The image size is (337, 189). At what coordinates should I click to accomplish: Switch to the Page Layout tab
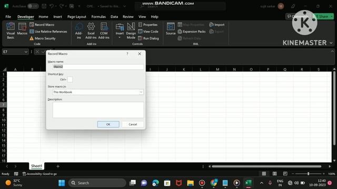point(77,17)
